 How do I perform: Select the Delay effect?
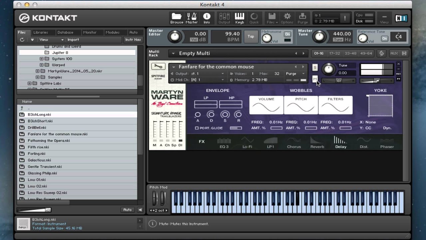pos(340,143)
